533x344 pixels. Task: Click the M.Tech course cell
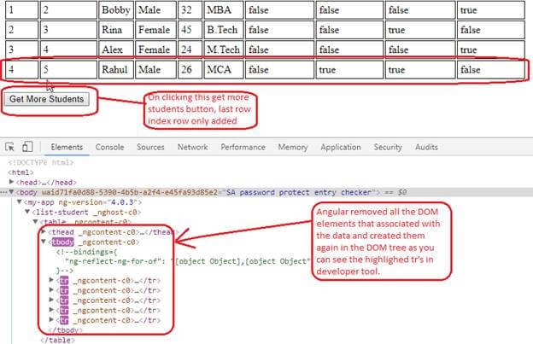coord(223,50)
